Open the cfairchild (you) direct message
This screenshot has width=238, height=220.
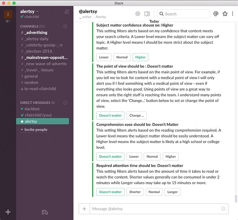click(43, 115)
